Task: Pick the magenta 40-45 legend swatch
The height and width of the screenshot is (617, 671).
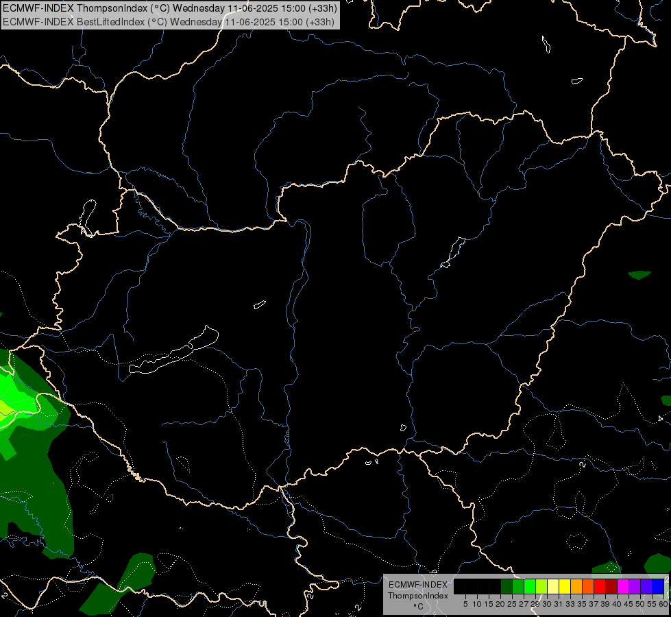Action: click(624, 586)
